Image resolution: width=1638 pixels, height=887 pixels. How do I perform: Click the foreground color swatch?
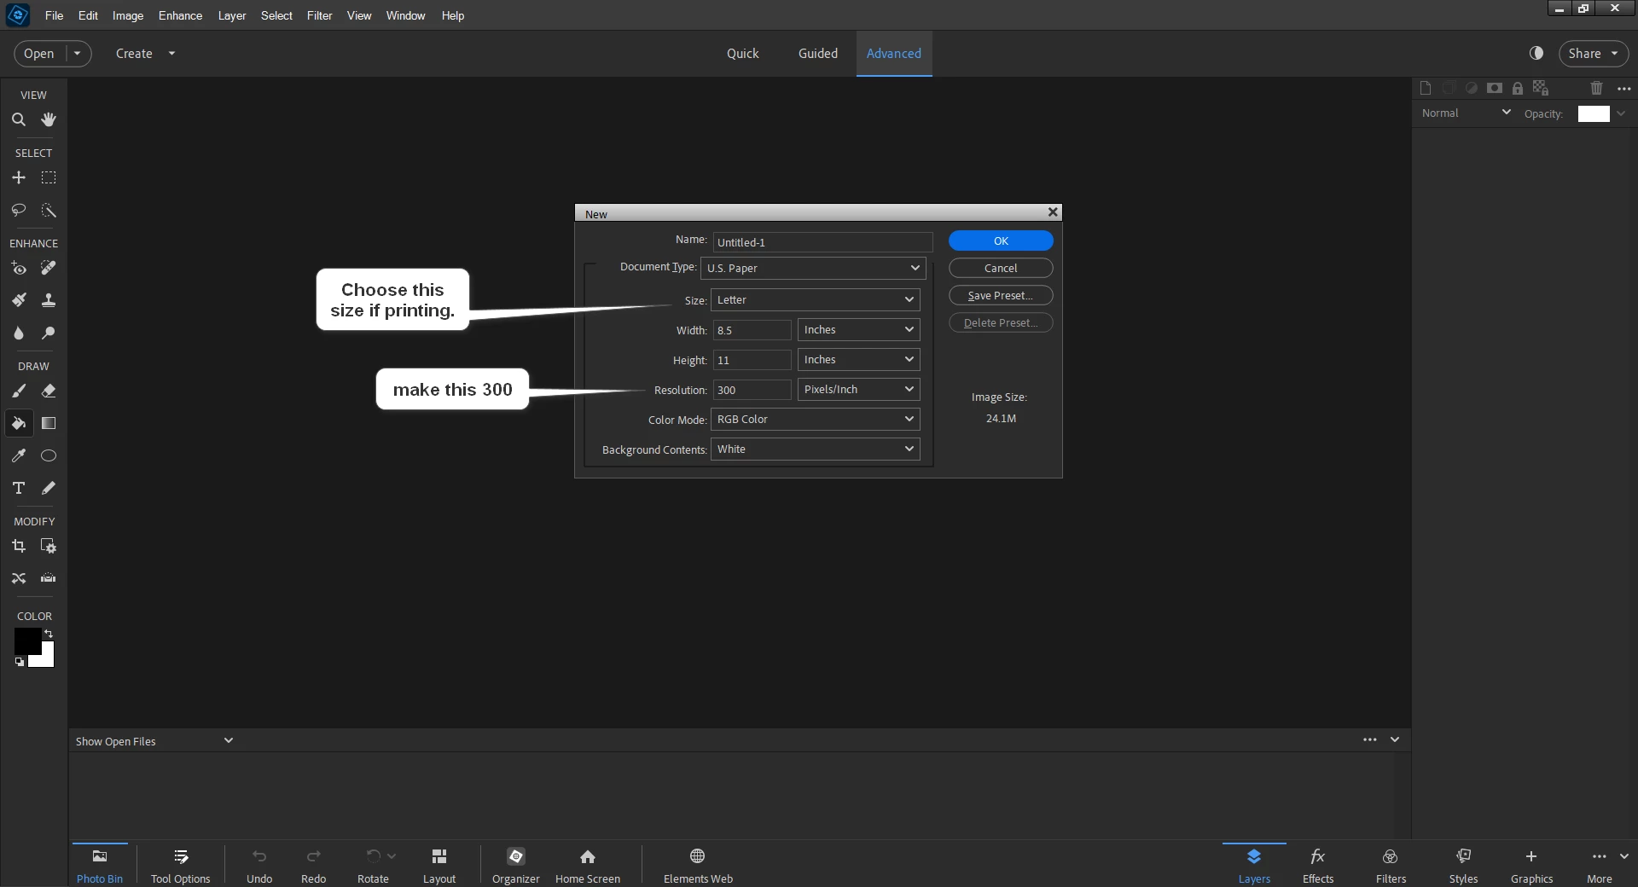click(26, 640)
